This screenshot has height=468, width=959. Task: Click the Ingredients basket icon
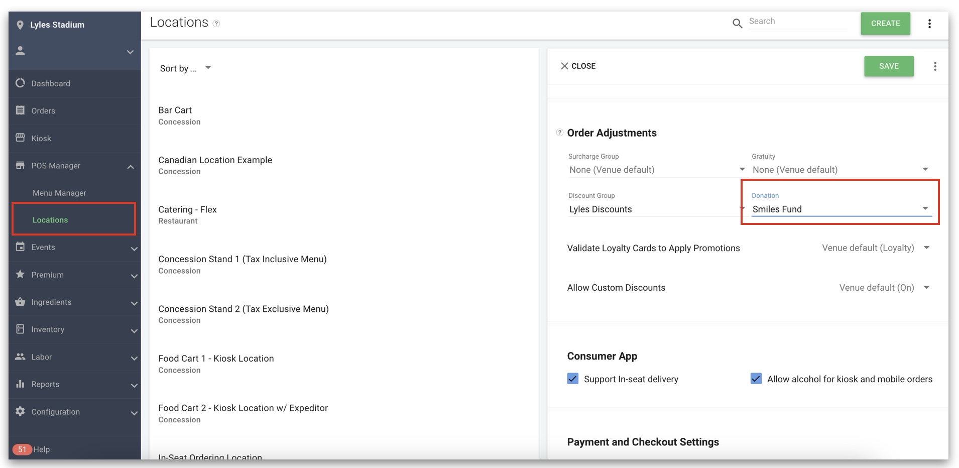(20, 301)
